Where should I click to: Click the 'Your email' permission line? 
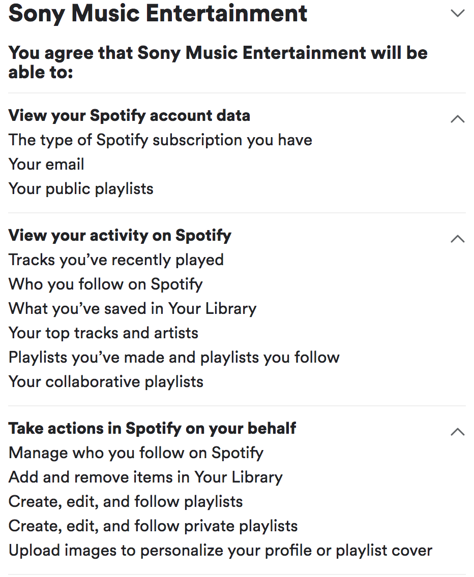point(46,165)
